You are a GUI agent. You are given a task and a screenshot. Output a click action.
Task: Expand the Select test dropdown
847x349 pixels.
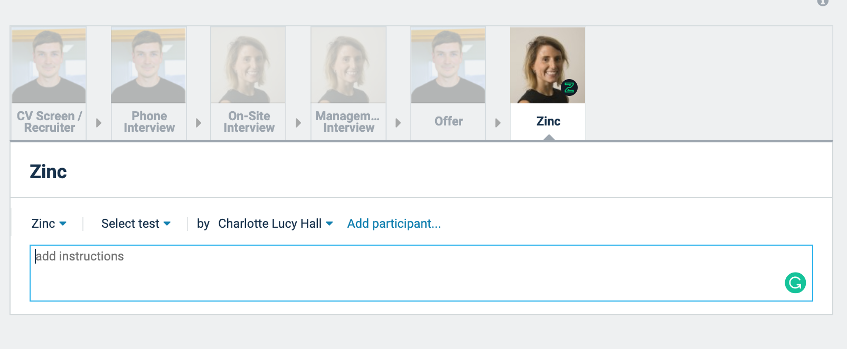pyautogui.click(x=136, y=224)
